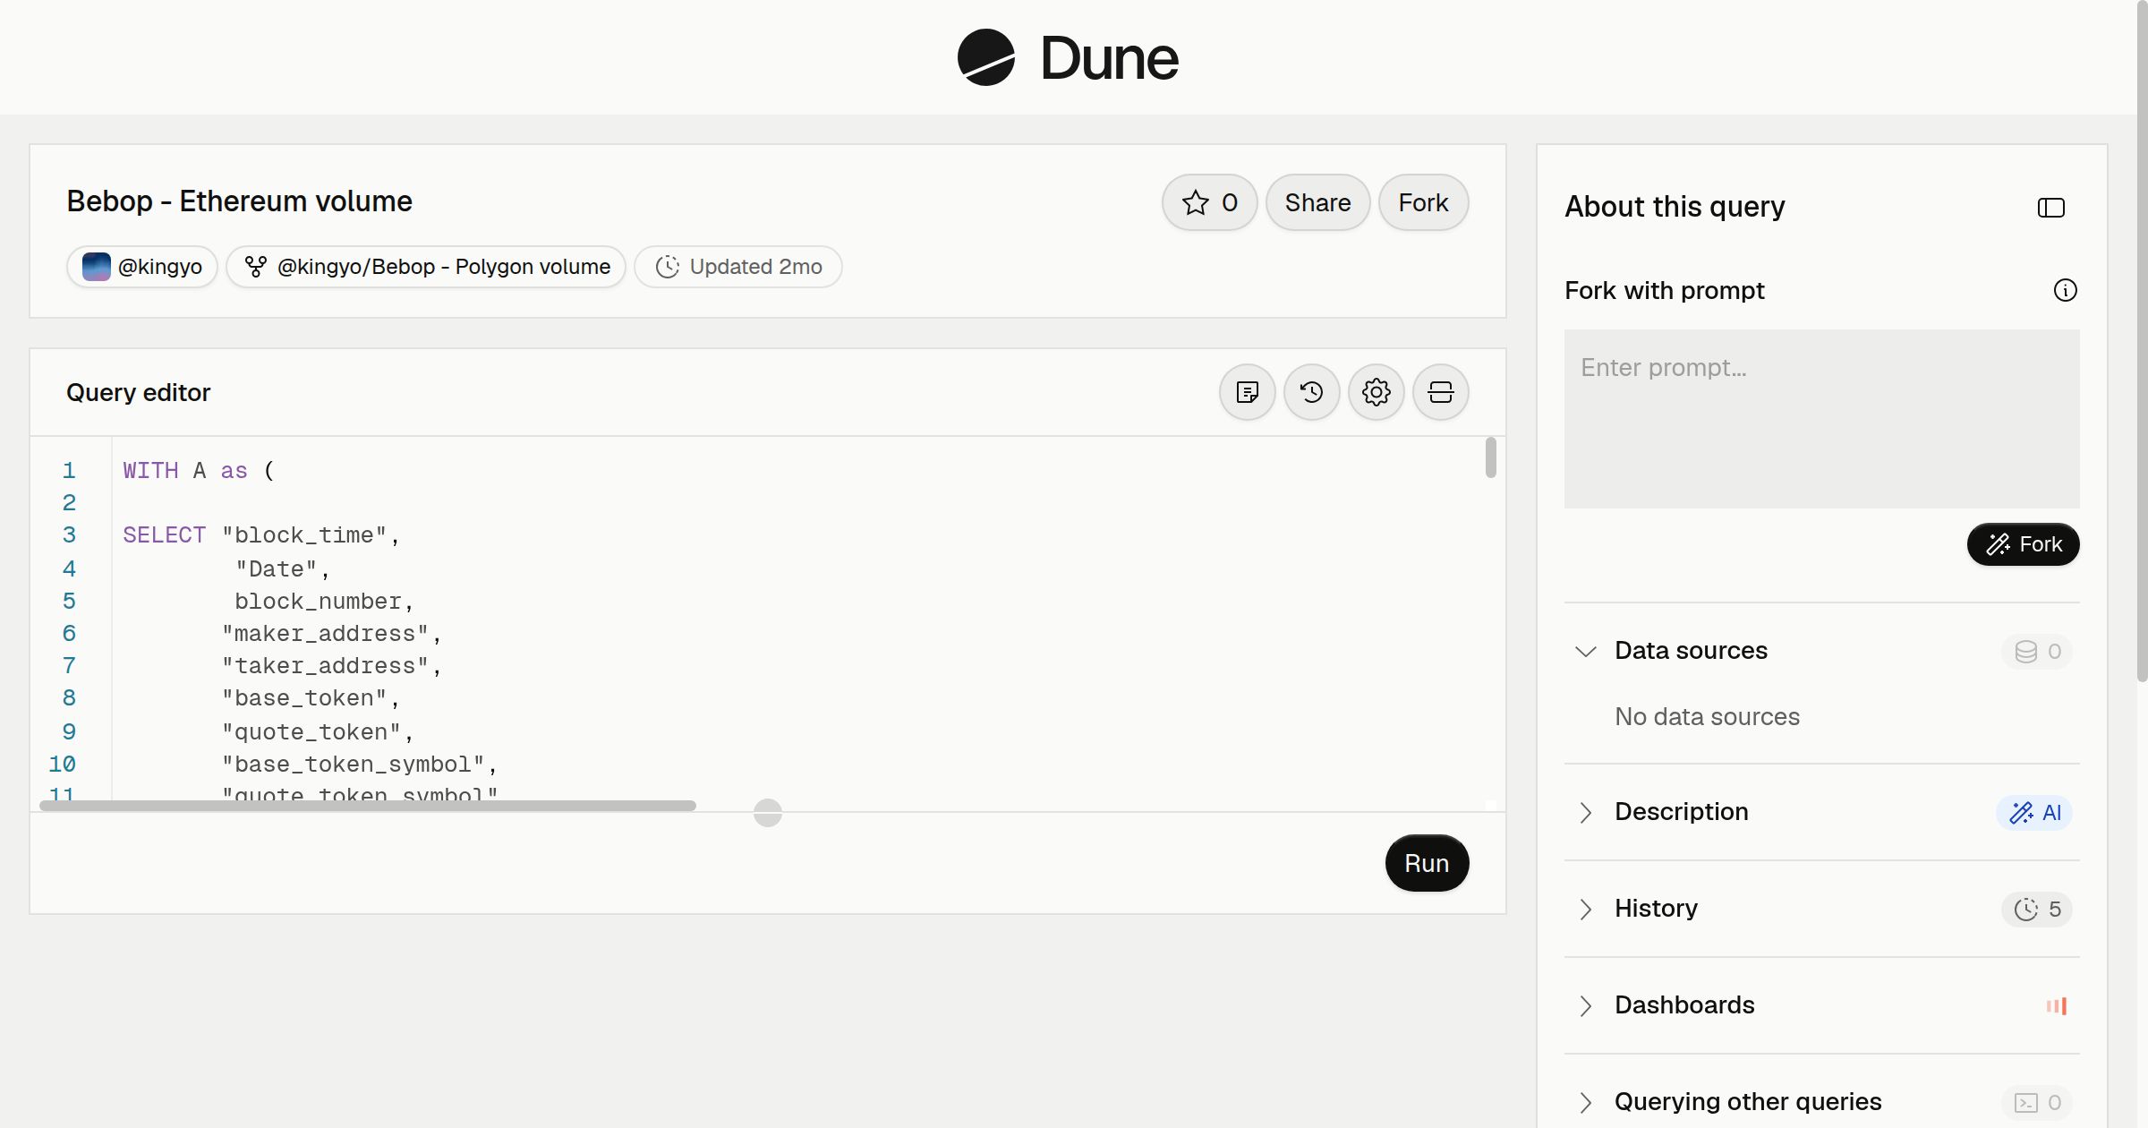Click the History count badge showing 5
2148x1128 pixels.
[x=2037, y=910]
